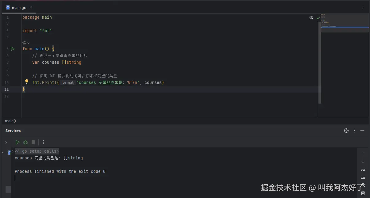This screenshot has height=198, width=370.
Task: Close the main.go tab
Action: 31,7
